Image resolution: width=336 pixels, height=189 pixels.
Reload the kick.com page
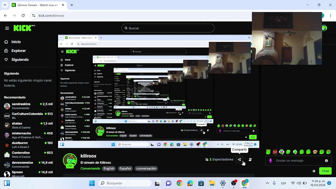tap(23, 15)
